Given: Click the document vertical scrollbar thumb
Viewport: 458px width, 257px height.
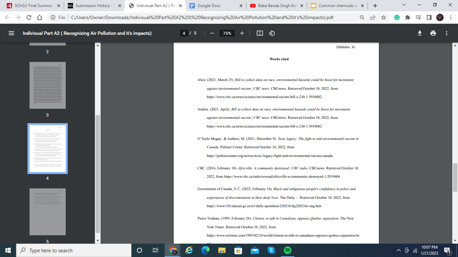Looking at the screenshot, I should tap(455, 178).
